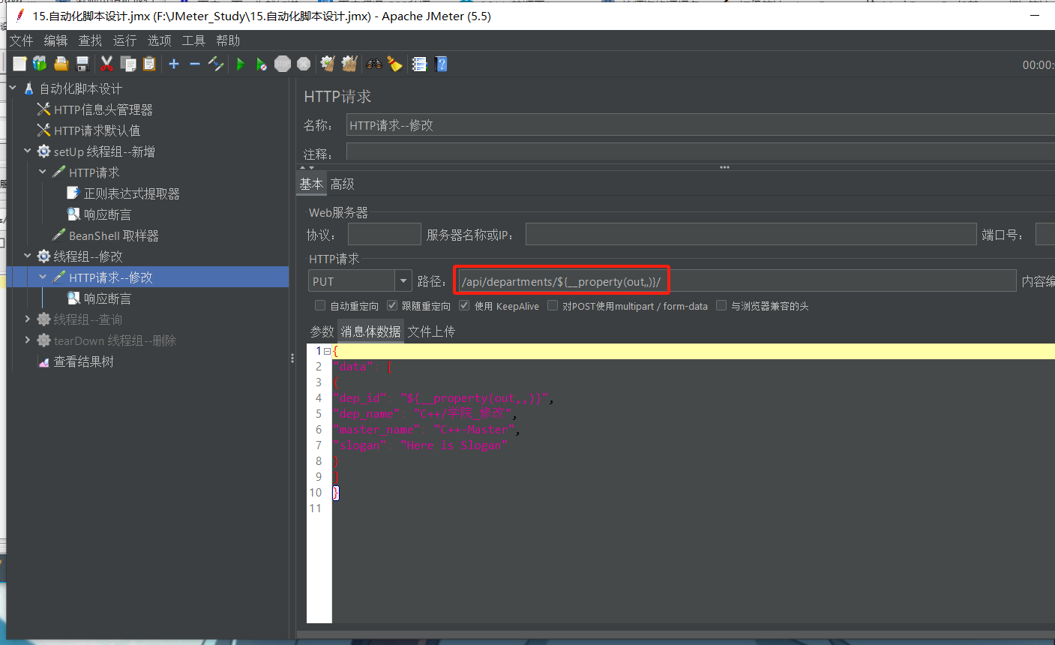Select 正则表达式提取器 in the tree
Screen dimensions: 1055x645
(x=131, y=193)
